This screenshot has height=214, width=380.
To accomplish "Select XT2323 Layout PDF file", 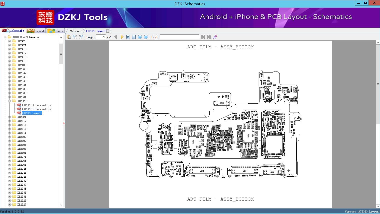I will (x=32, y=113).
